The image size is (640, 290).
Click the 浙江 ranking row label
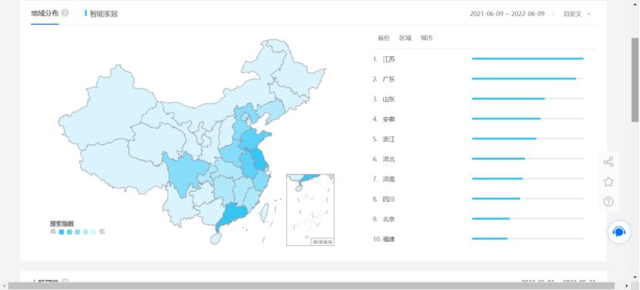click(389, 140)
